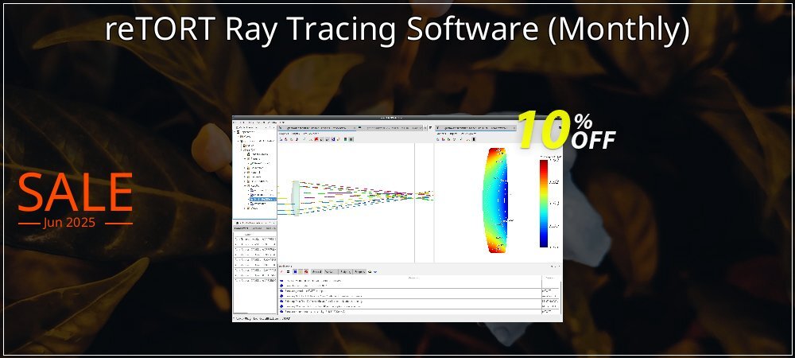This screenshot has width=795, height=358.
Task: Open the reTORT software screenshot thumbnail
Action: click(x=397, y=219)
